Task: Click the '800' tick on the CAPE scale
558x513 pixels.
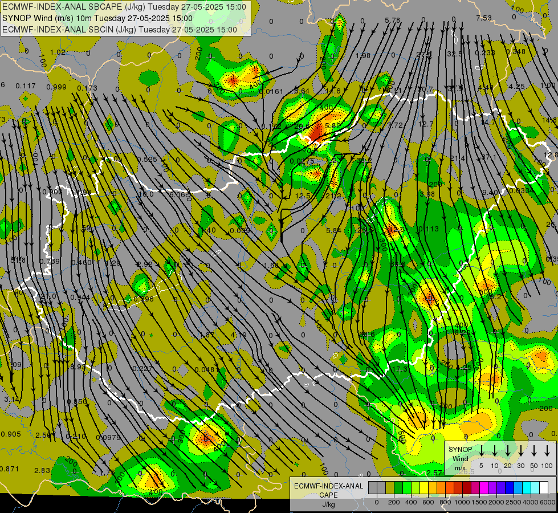Action: click(x=445, y=502)
